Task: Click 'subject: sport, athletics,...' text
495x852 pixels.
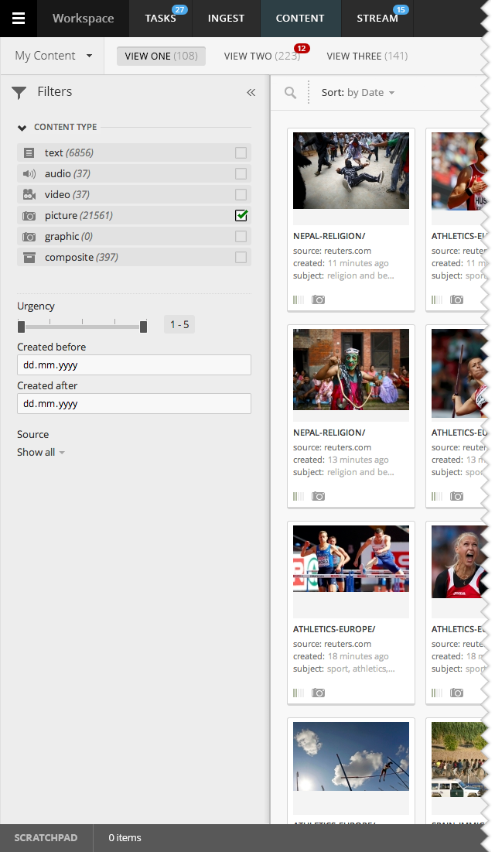Action: click(x=344, y=669)
